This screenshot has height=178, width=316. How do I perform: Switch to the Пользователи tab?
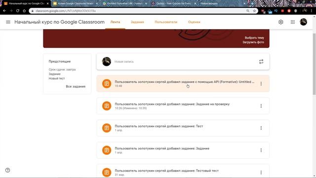pyautogui.click(x=166, y=22)
